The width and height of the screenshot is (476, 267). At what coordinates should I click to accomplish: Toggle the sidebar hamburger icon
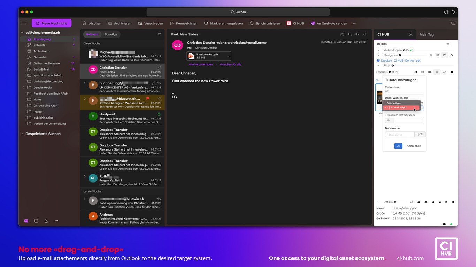24,23
